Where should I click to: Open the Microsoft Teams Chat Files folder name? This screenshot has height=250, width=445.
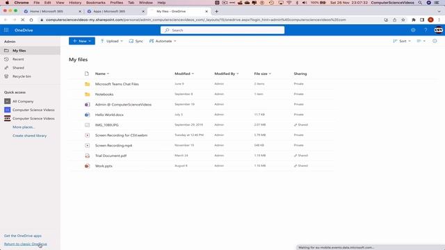(117, 84)
